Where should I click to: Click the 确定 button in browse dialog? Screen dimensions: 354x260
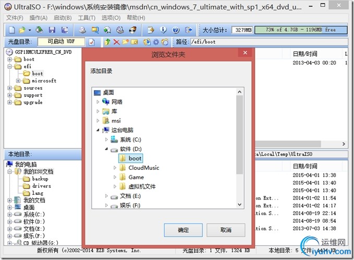click(x=183, y=230)
